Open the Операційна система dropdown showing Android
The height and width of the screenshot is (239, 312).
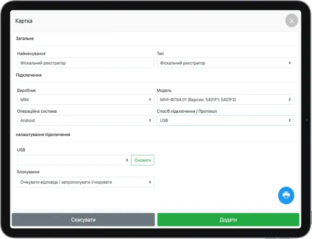point(86,120)
